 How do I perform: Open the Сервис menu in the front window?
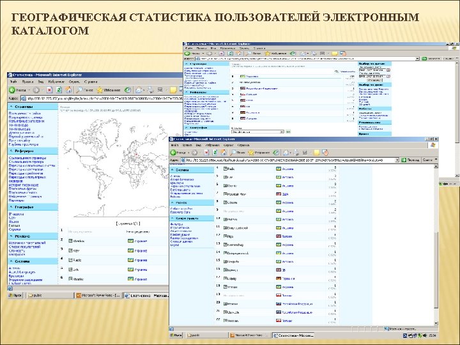(229, 145)
